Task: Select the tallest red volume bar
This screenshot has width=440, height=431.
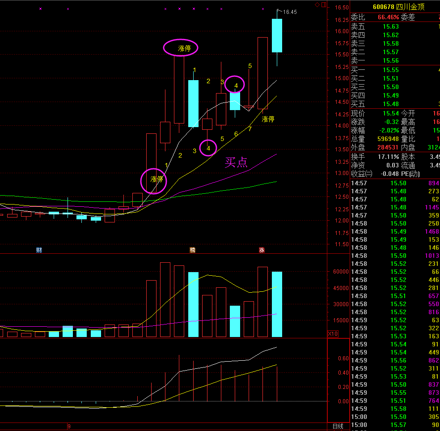Action: pos(165,299)
